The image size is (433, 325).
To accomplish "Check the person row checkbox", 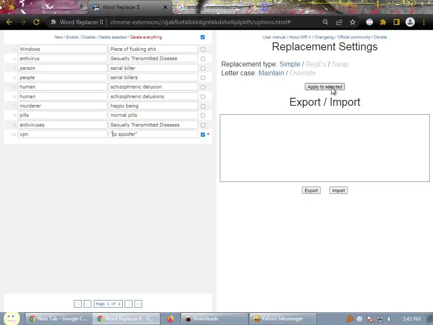I will (x=203, y=68).
